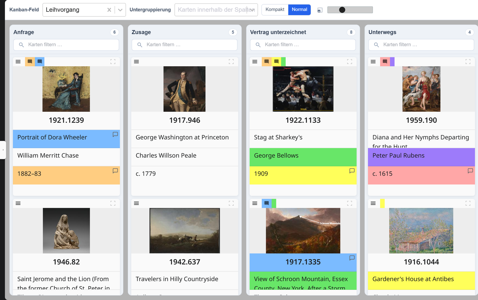Adjust the card size slider
Image resolution: width=478 pixels, height=300 pixels.
tap(350, 10)
